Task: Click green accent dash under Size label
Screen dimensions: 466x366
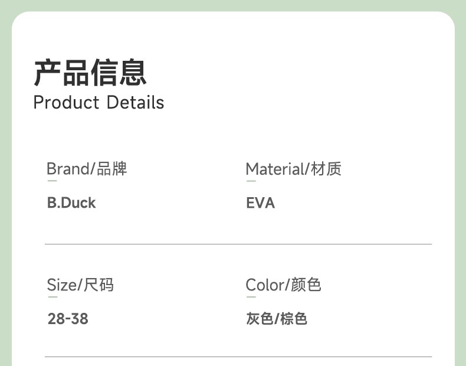Action: 52,297
